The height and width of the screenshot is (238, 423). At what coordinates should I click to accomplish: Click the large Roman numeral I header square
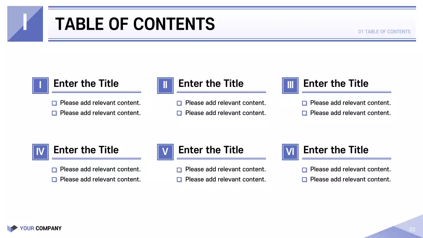coord(25,24)
